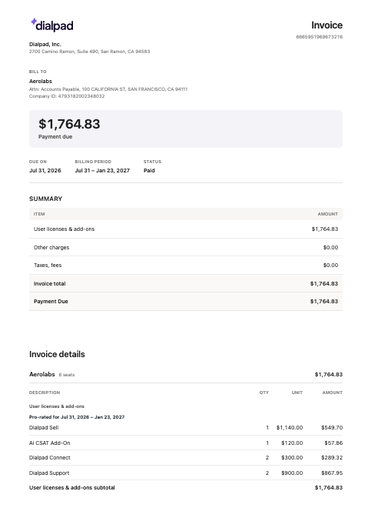Click the Dialpad Connect line item

coord(186,458)
